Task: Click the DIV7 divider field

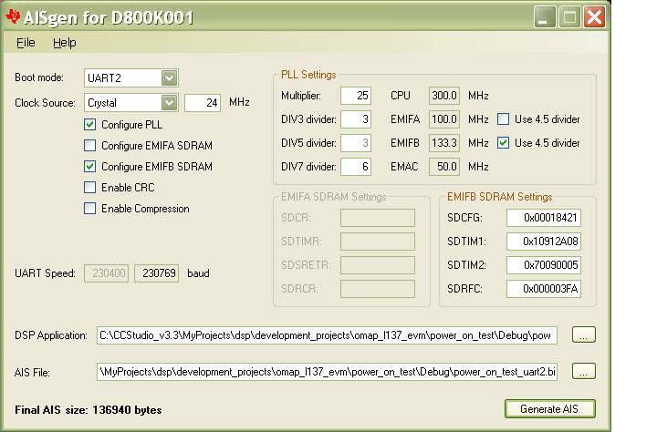Action: click(x=356, y=167)
